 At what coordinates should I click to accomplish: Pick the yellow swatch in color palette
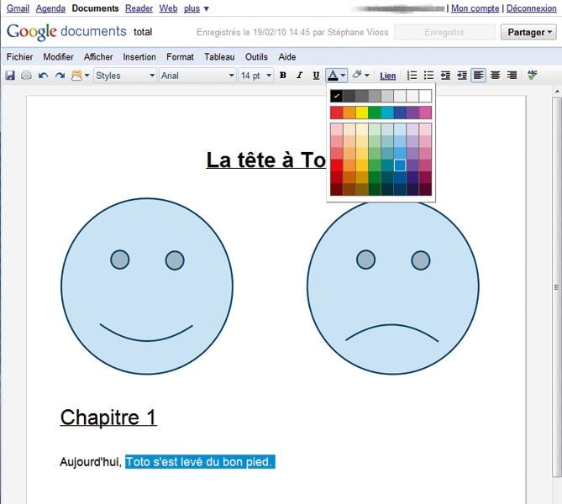coord(362,113)
